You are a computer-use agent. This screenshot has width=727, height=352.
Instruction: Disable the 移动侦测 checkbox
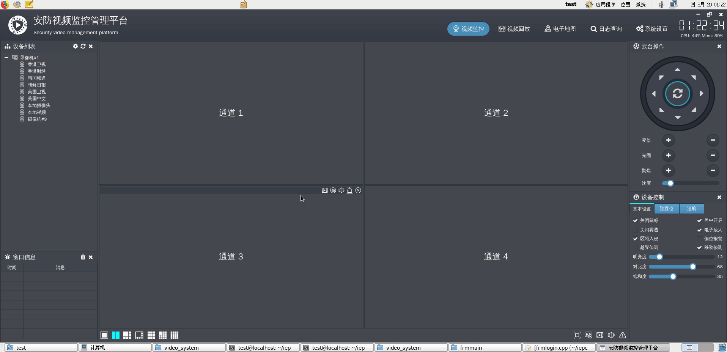click(x=699, y=248)
